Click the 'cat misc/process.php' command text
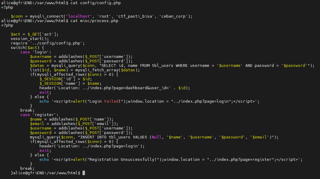This screenshot has width=320, height=179. [x=94, y=21]
